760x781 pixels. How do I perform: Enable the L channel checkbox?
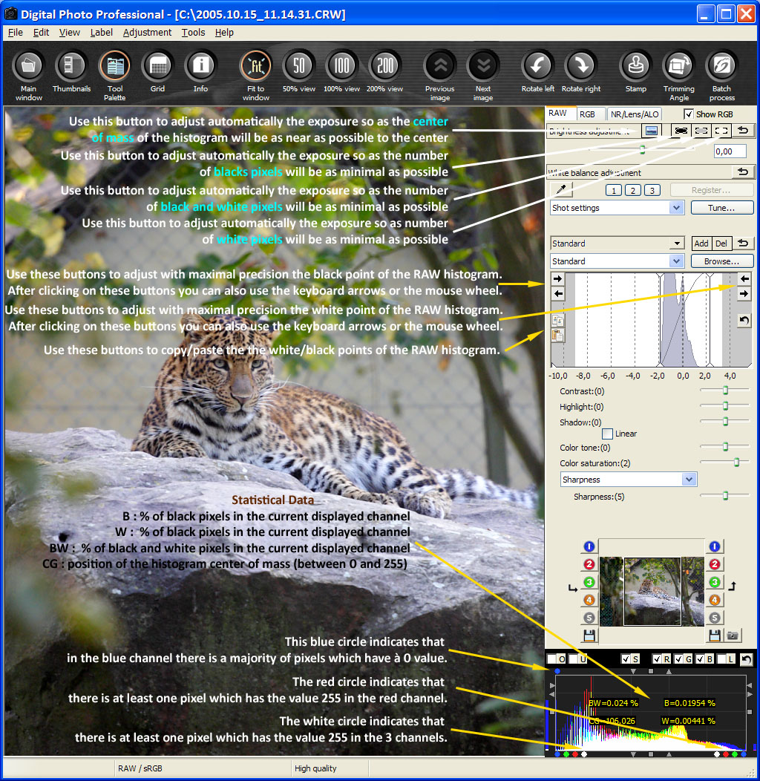(721, 659)
